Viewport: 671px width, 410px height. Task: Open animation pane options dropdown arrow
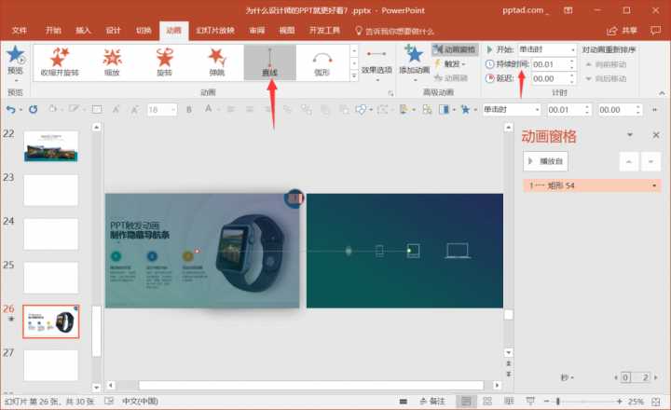629,135
